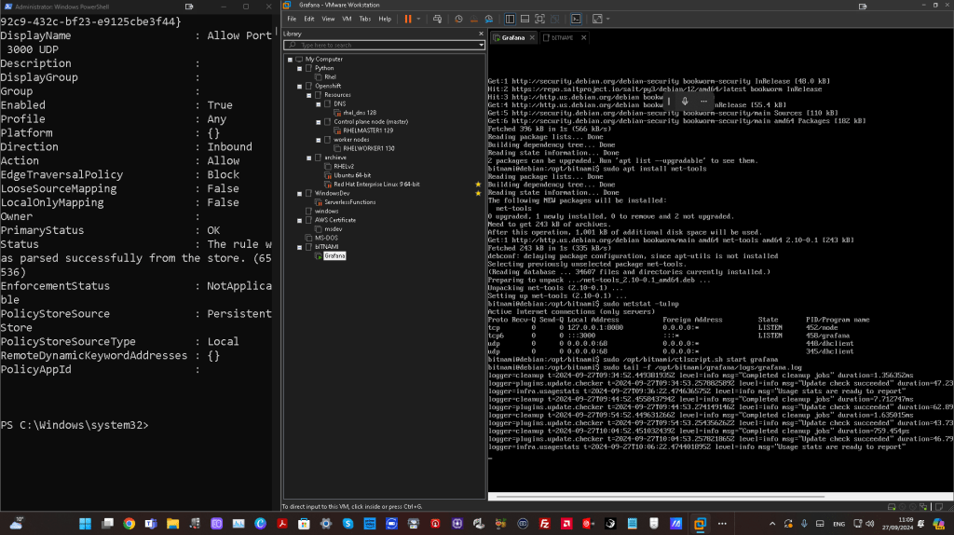Collapse the My Computer tree node
954x535 pixels.
291,60
